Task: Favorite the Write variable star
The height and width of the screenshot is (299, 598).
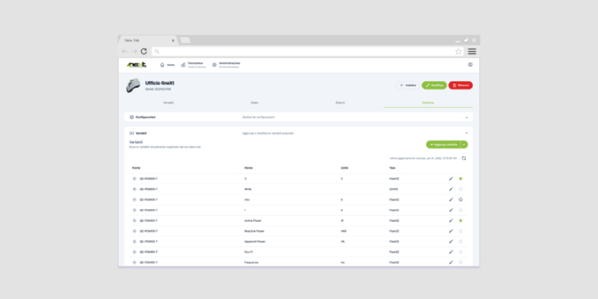Action: (460, 189)
